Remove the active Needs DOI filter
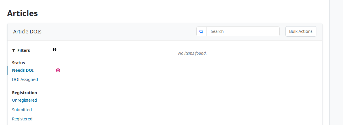Viewport: 343px width, 125px height. point(58,70)
